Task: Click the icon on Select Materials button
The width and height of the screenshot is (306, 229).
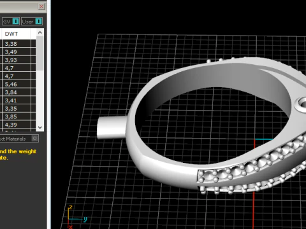Action: click(34, 139)
